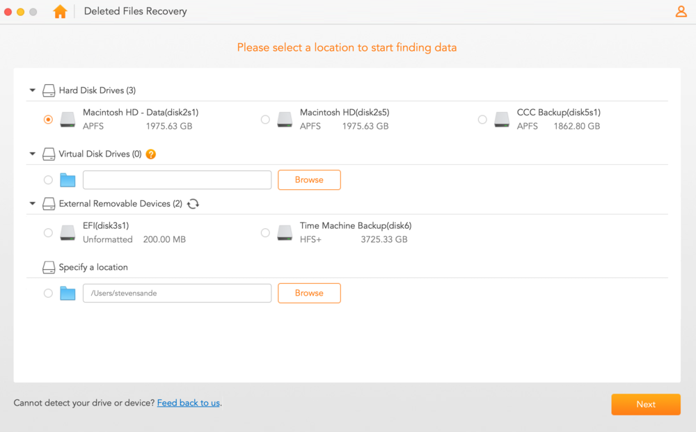696x432 pixels.
Task: Click the 1862.80 GB size value
Action: [576, 127]
